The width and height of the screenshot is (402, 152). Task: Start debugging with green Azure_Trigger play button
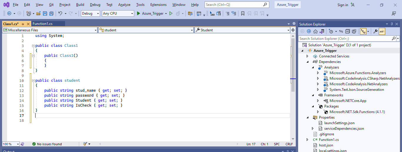(138, 13)
